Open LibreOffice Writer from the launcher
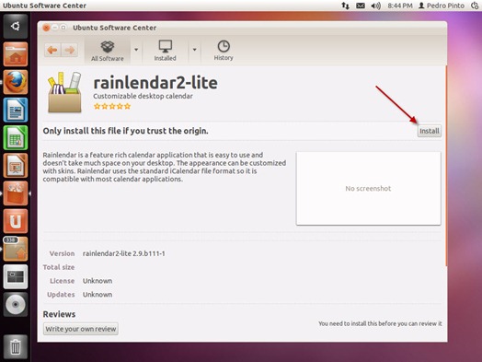This screenshot has width=482, height=362. tap(16, 110)
